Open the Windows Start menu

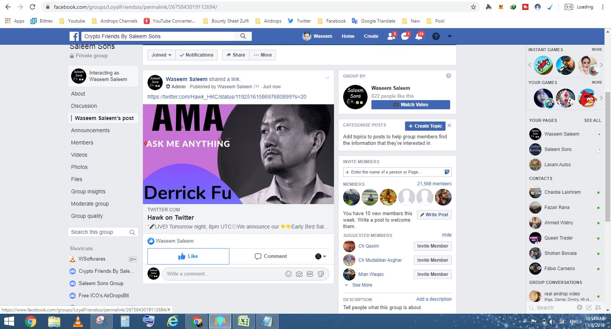(x=9, y=322)
